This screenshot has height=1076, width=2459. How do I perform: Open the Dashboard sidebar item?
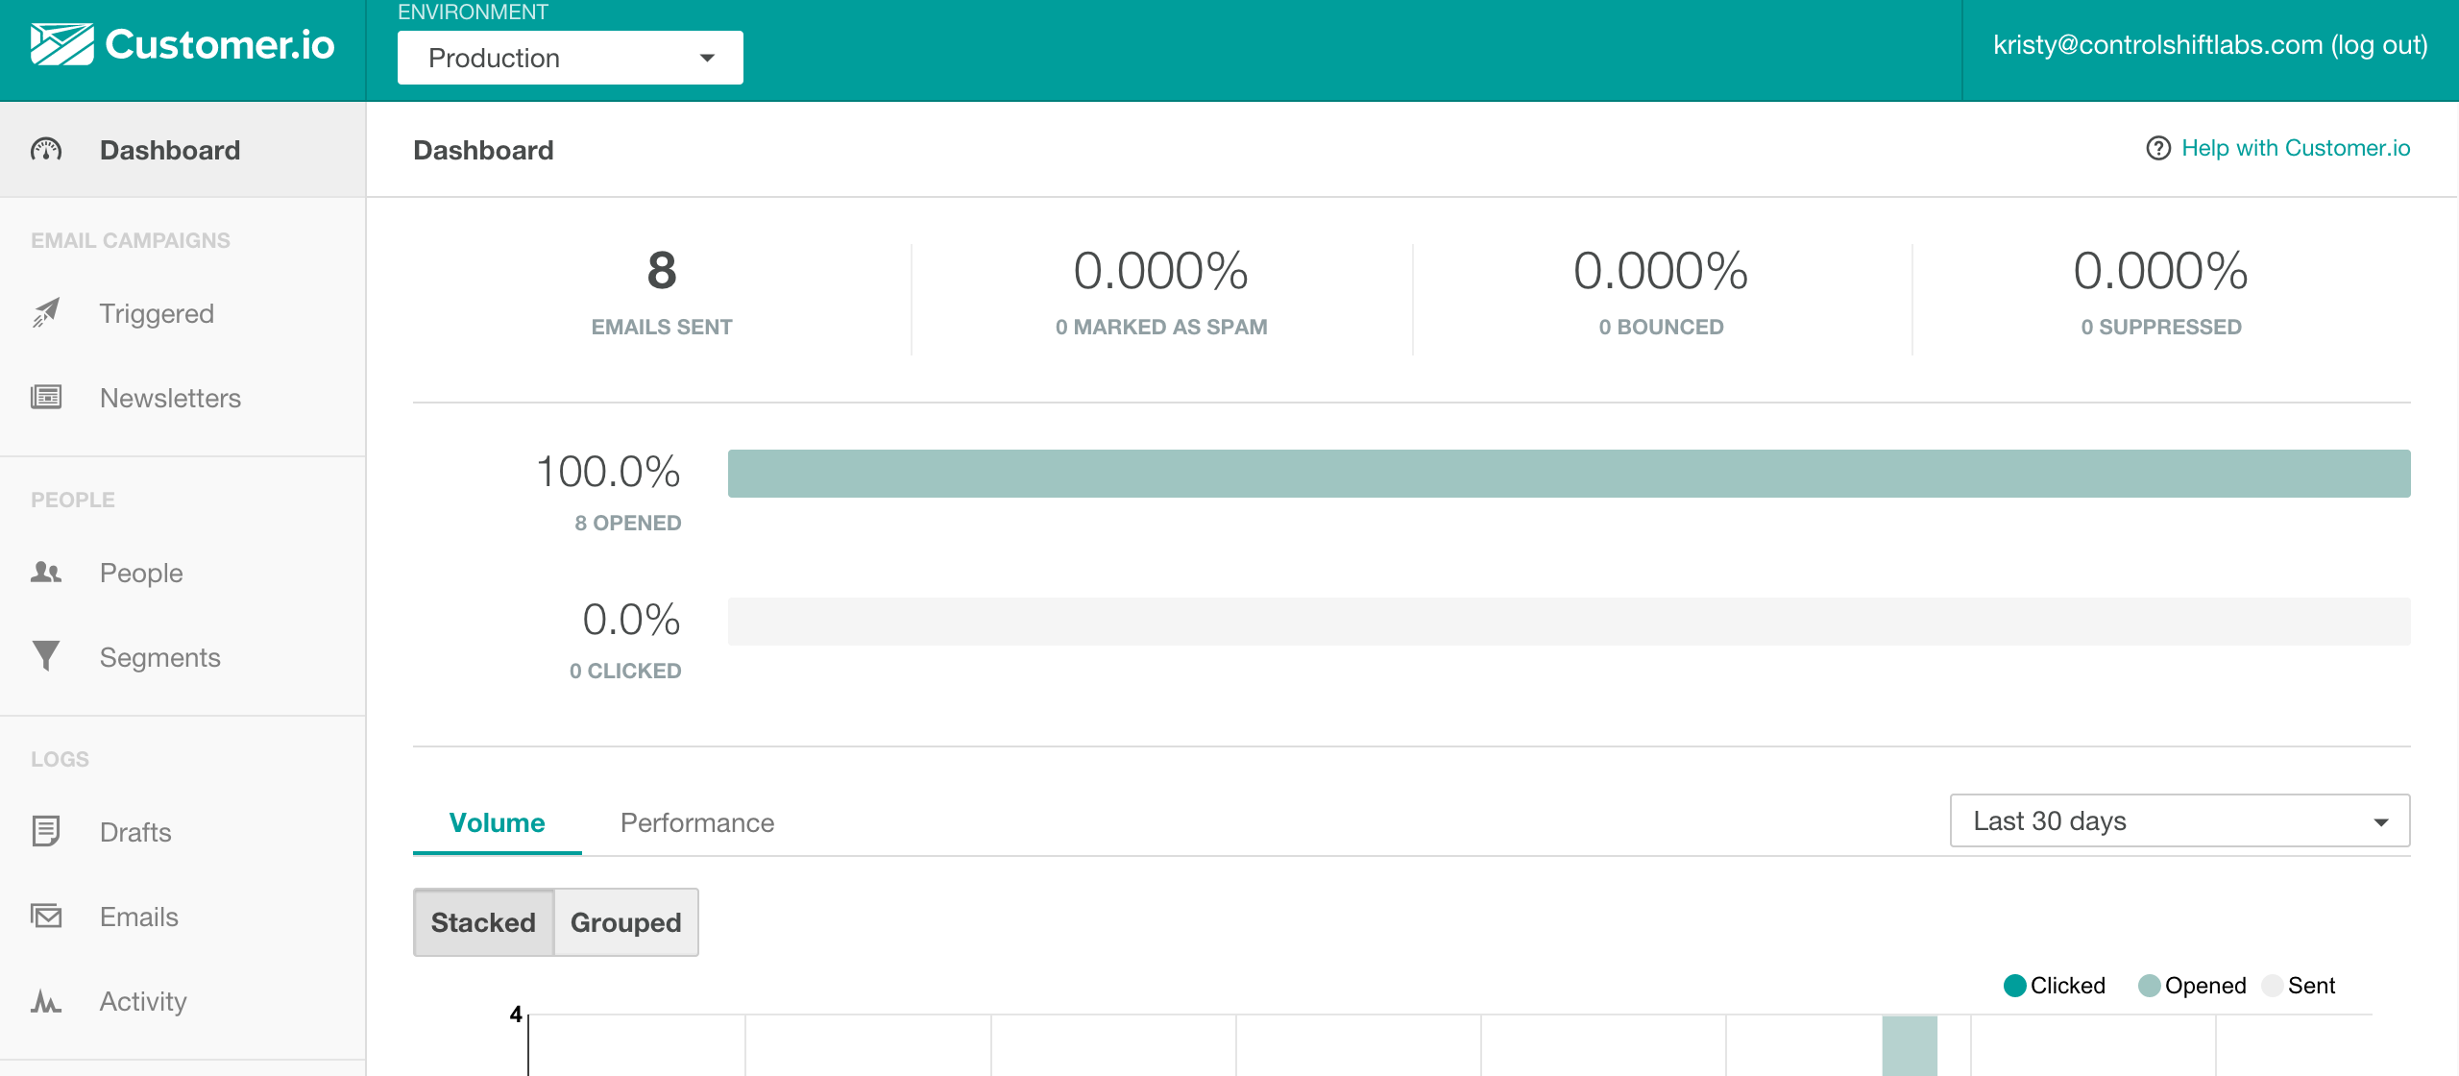(183, 150)
